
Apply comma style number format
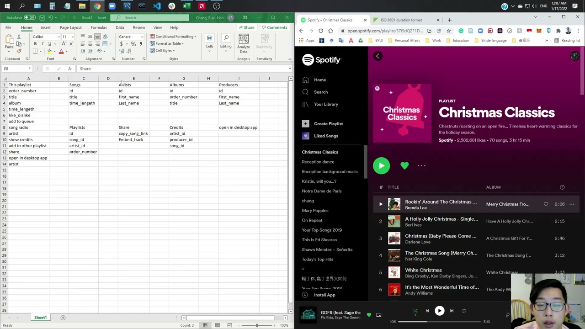coord(140,44)
